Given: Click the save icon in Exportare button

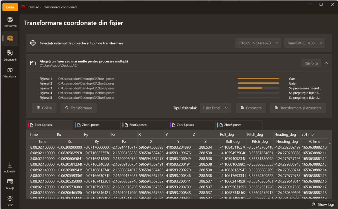Looking at the screenshot, I should (x=242, y=108).
